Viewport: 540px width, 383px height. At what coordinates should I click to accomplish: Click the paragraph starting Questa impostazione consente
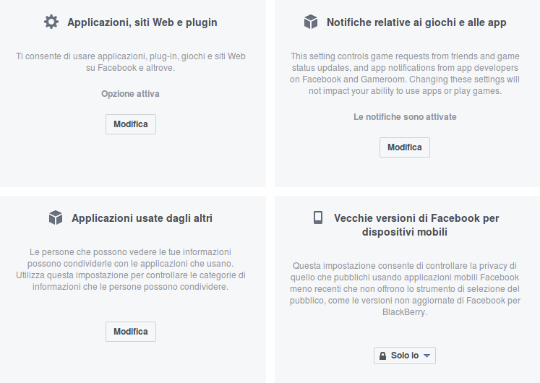[x=405, y=289]
